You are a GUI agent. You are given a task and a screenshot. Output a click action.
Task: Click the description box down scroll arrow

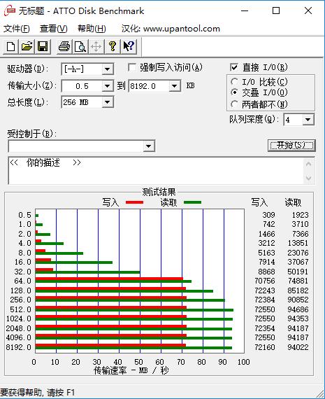309,178
